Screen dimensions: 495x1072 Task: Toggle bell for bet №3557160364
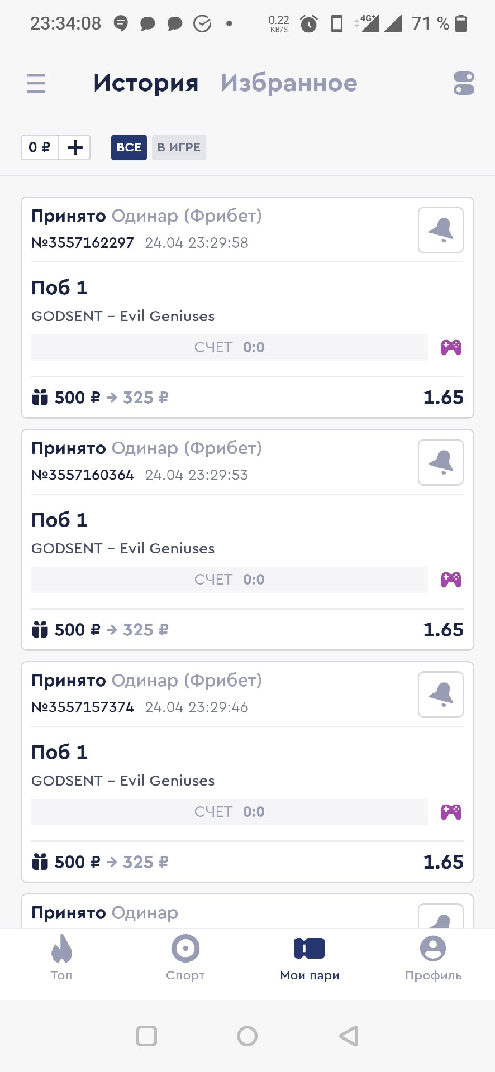click(x=441, y=462)
